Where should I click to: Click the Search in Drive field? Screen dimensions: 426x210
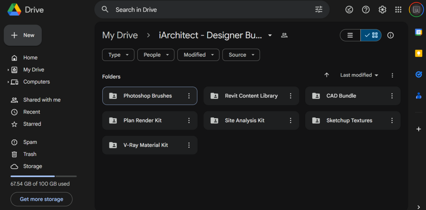coord(212,9)
